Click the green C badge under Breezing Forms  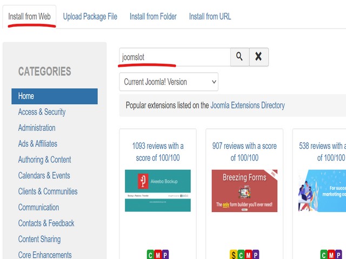click(x=241, y=255)
